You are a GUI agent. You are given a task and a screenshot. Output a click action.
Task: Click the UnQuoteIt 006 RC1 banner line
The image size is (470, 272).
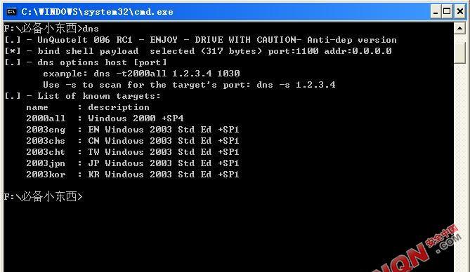pyautogui.click(x=200, y=40)
